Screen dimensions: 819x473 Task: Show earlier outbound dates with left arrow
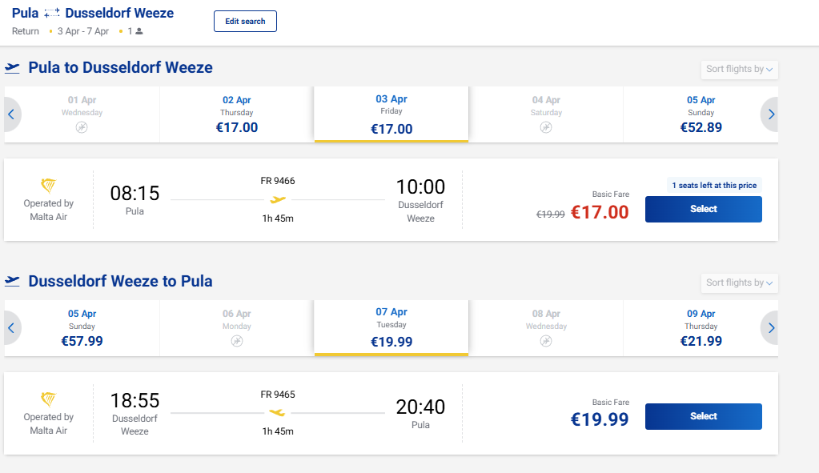[x=11, y=114]
